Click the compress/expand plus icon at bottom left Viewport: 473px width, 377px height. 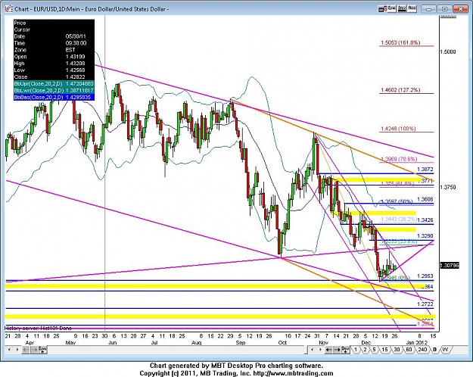tap(42, 350)
